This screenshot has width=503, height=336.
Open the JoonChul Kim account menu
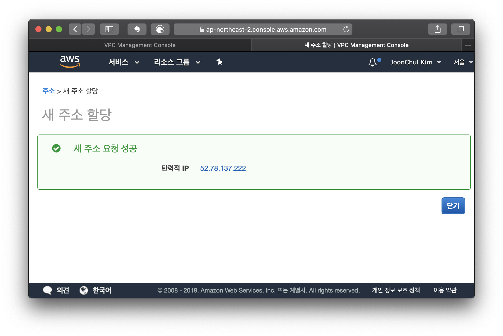(x=415, y=62)
